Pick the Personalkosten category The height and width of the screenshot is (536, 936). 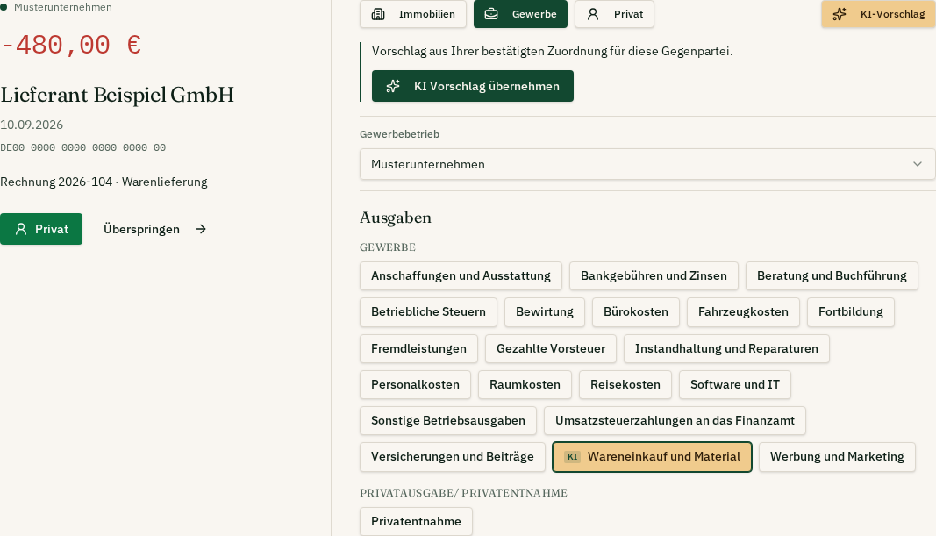tap(415, 385)
